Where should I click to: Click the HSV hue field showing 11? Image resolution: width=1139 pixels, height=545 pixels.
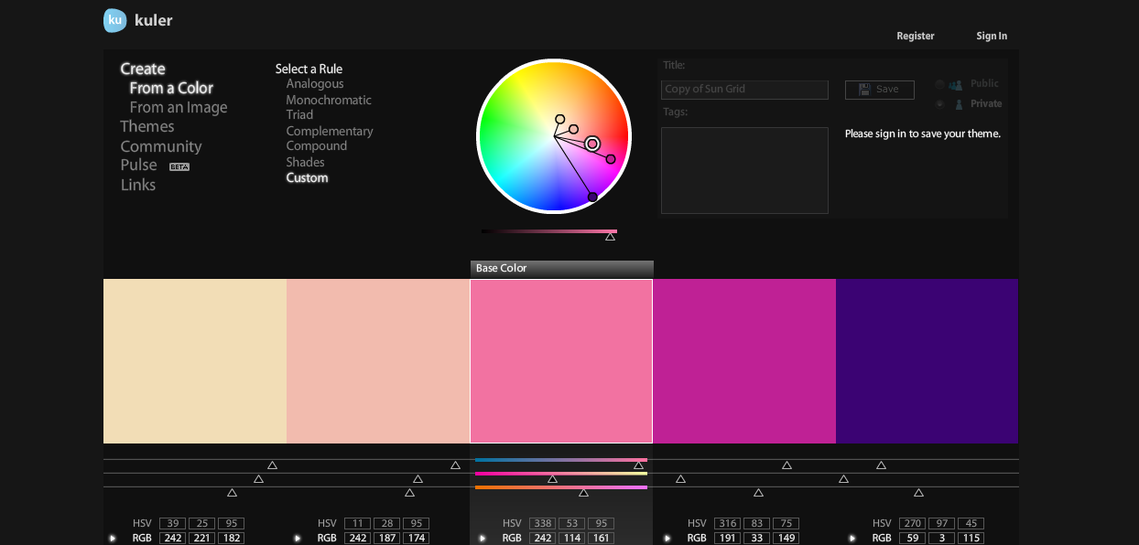(357, 524)
